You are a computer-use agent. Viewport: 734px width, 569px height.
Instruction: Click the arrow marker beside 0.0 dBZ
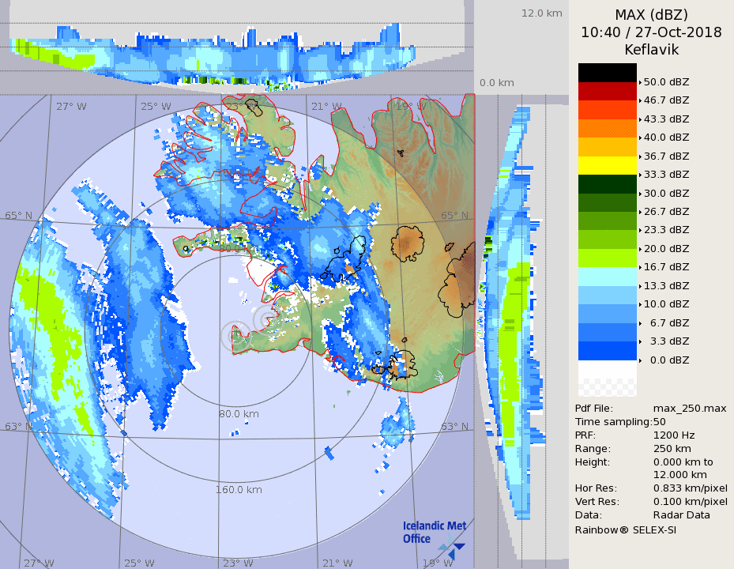641,360
